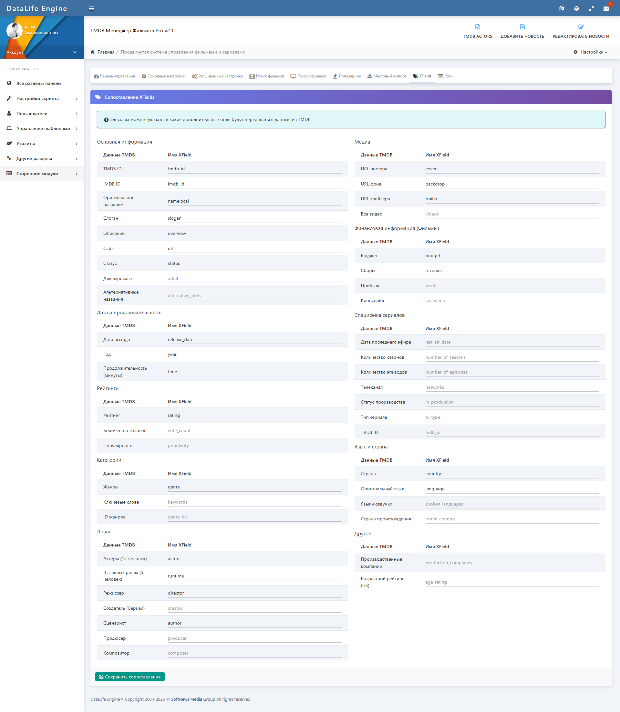
Task: Open the Логи tab
Action: 445,76
